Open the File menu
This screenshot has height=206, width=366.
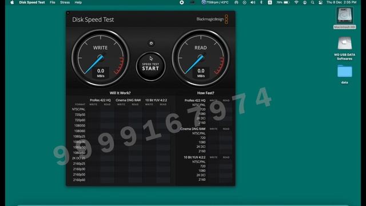53,2
